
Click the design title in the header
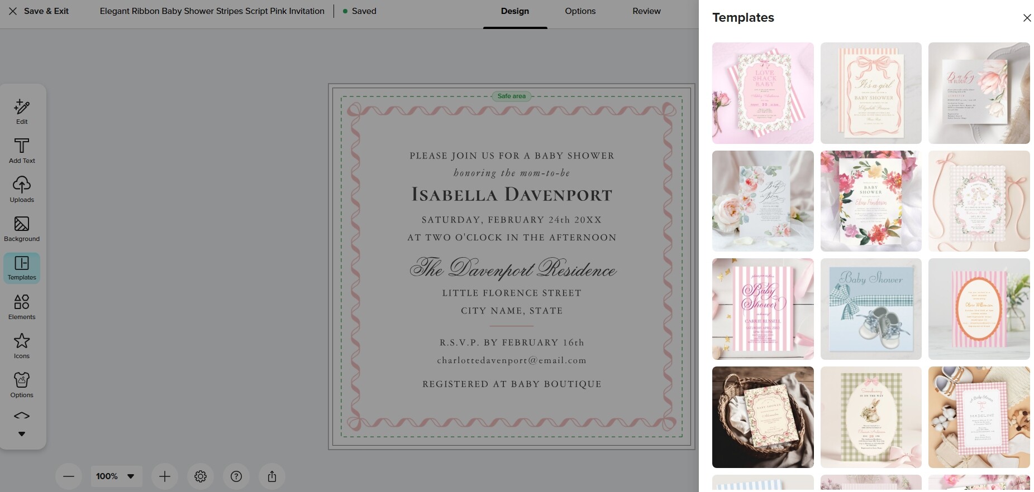pyautogui.click(x=212, y=11)
